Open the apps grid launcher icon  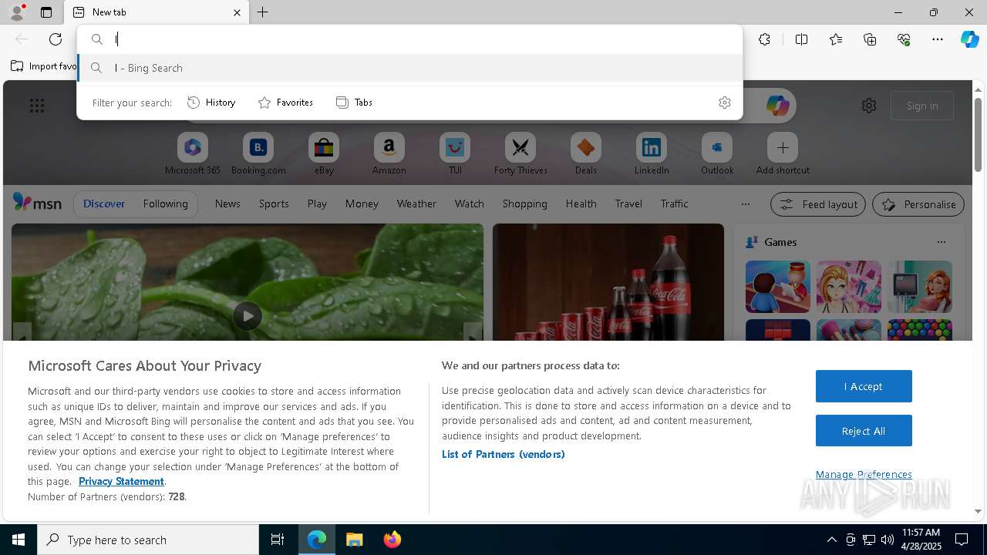(37, 106)
